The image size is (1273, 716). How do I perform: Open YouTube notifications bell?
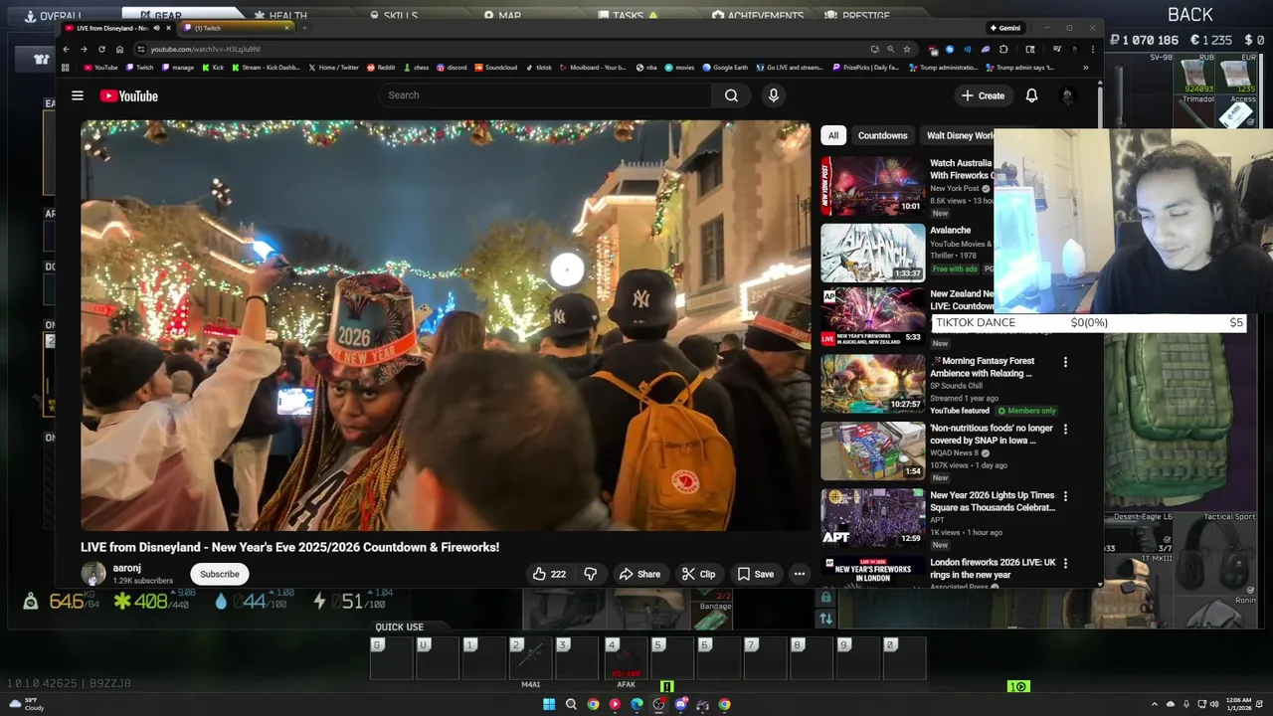click(1031, 95)
